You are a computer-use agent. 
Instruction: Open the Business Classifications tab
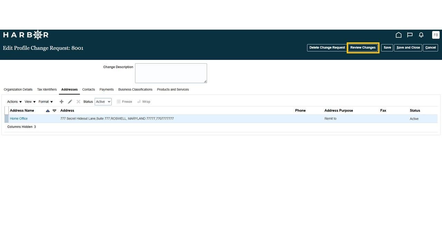pyautogui.click(x=135, y=90)
